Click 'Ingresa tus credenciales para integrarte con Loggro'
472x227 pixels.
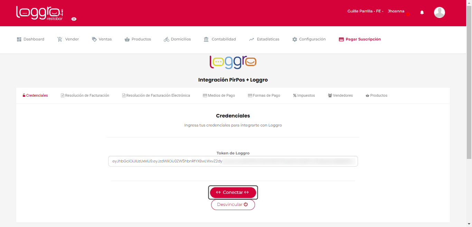[233, 125]
